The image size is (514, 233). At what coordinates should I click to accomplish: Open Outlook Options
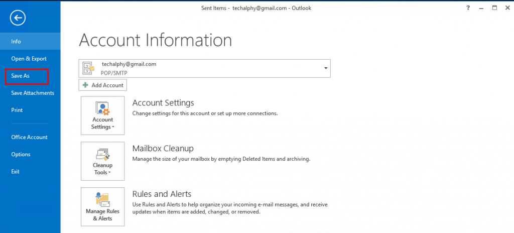click(30, 154)
